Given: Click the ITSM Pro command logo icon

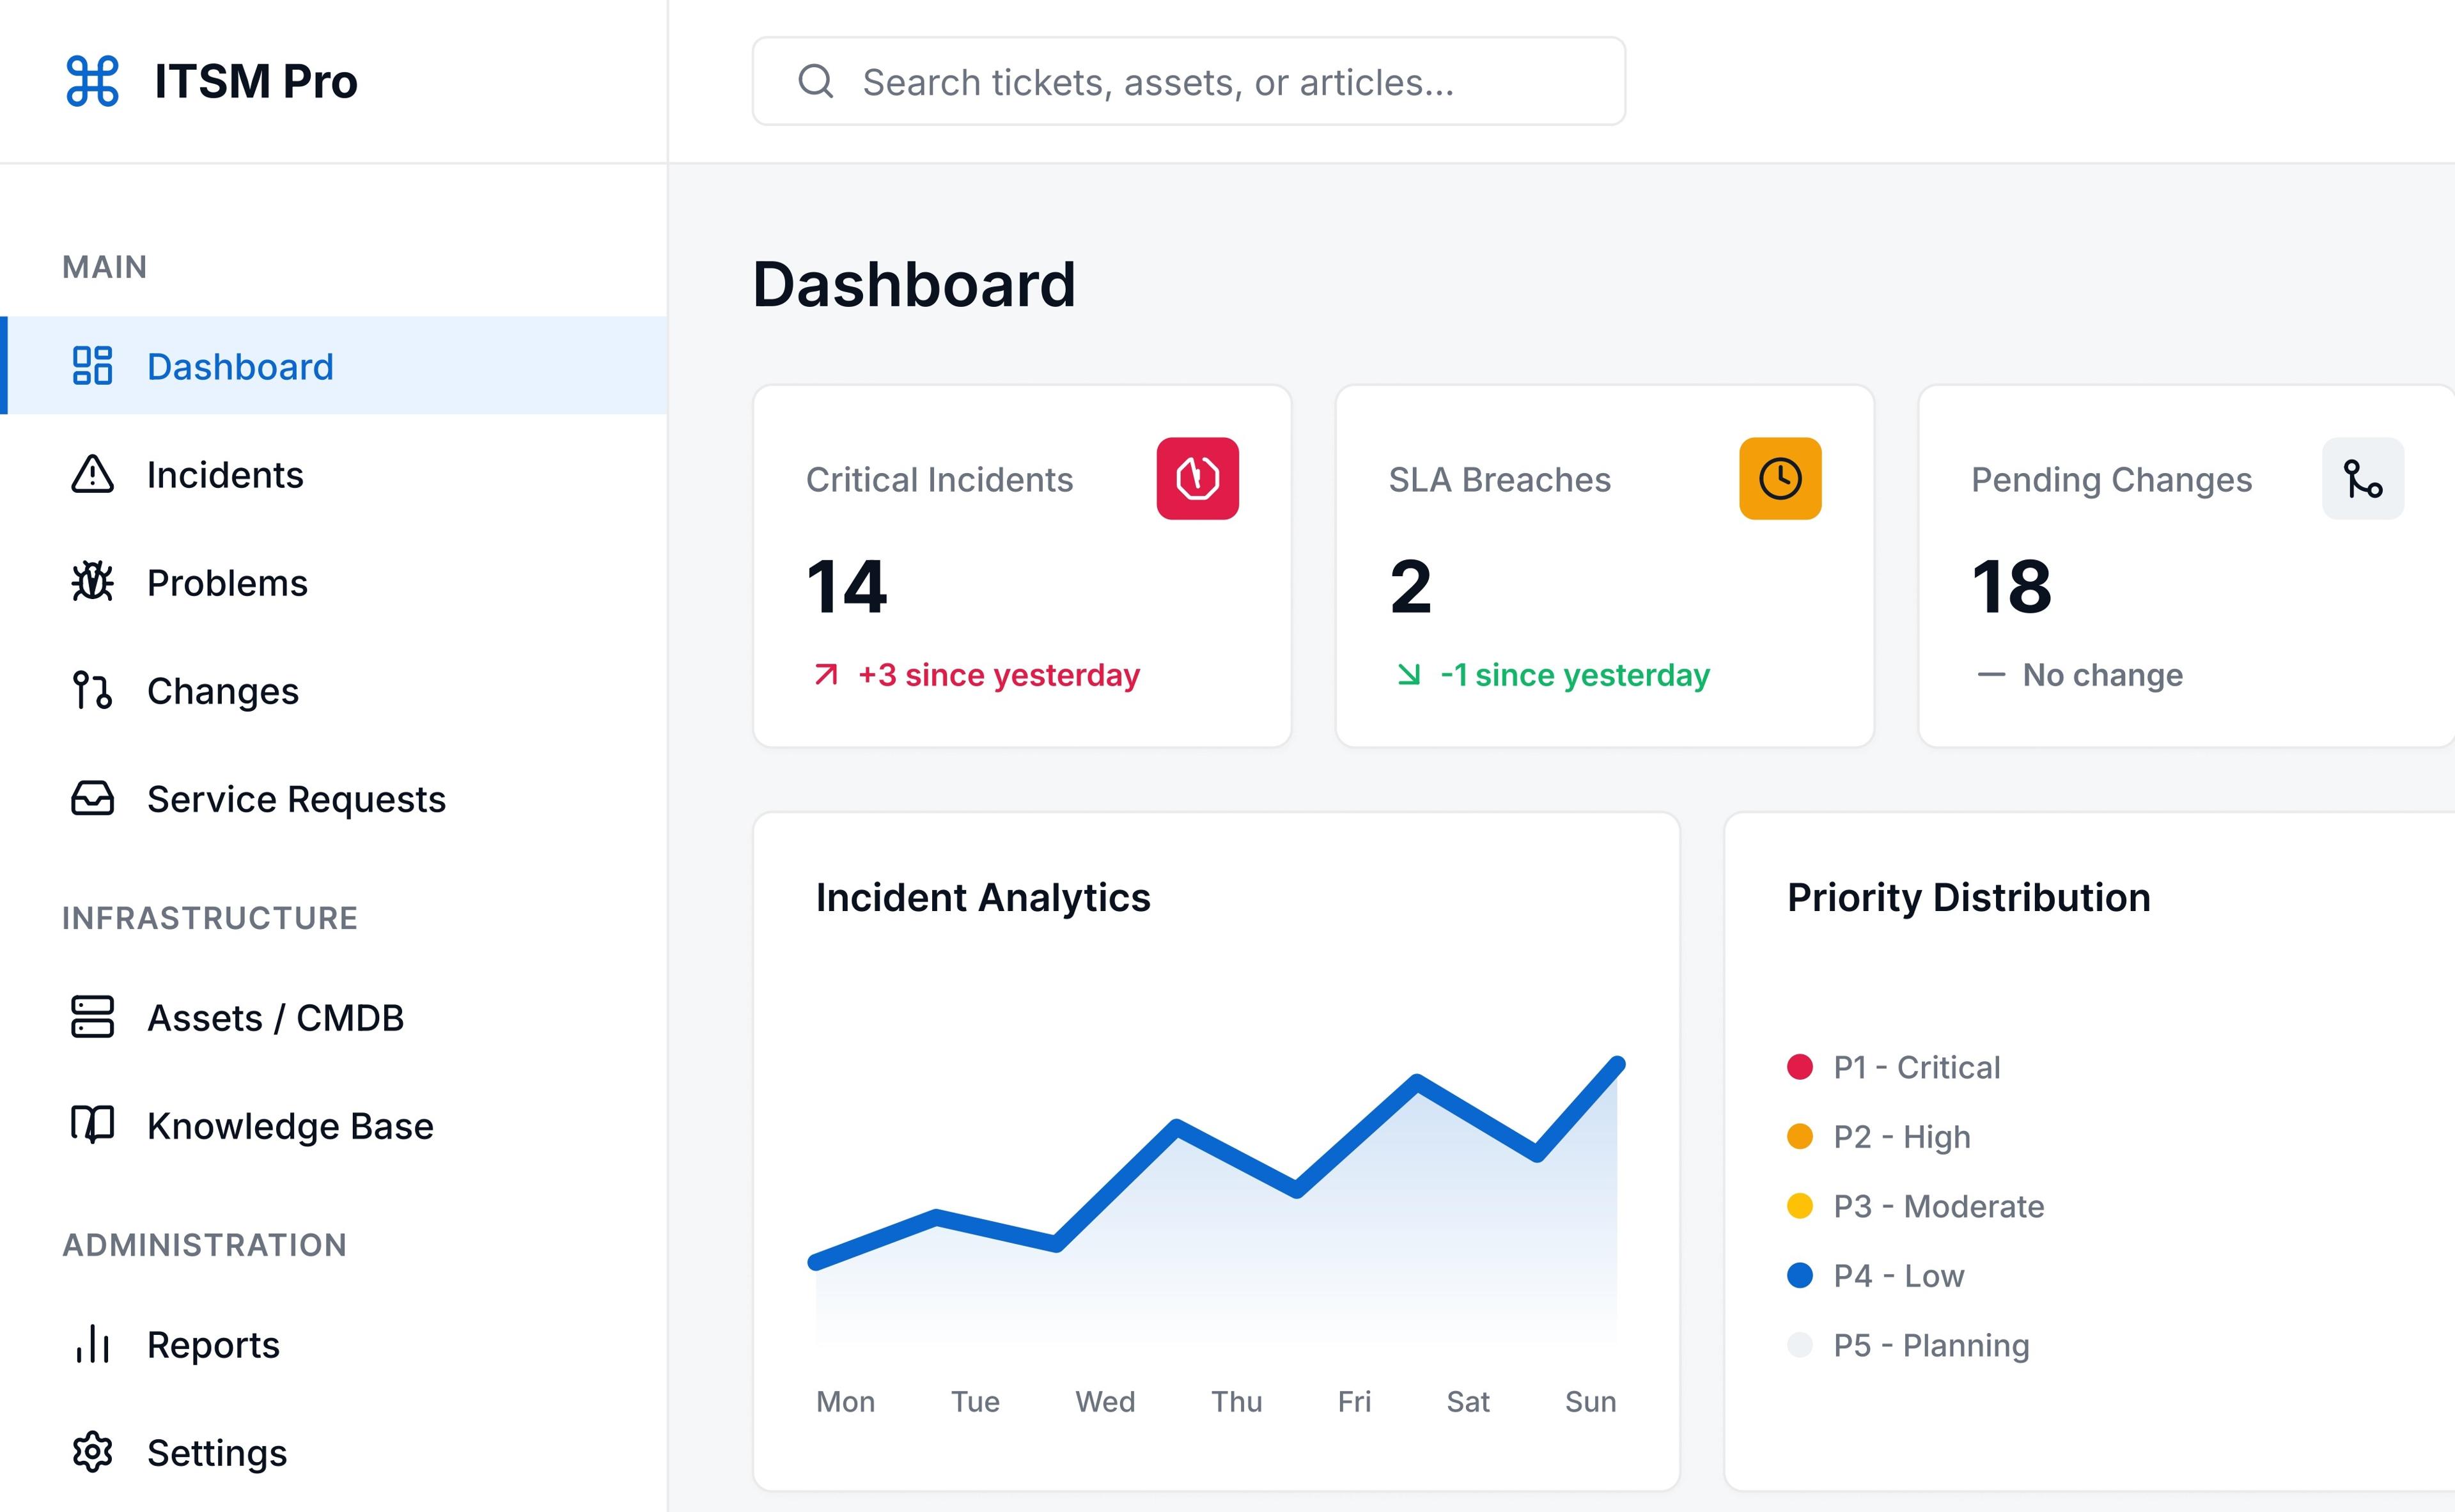Looking at the screenshot, I should tap(92, 81).
